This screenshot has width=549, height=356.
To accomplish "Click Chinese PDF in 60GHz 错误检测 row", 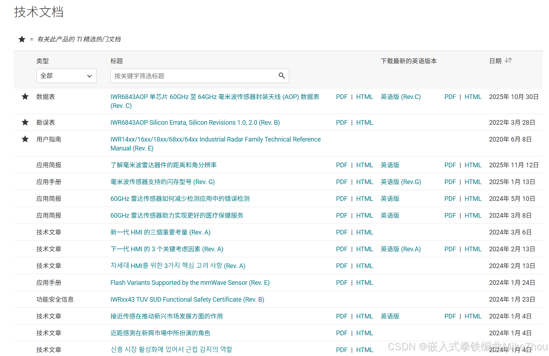I will click(x=342, y=199).
